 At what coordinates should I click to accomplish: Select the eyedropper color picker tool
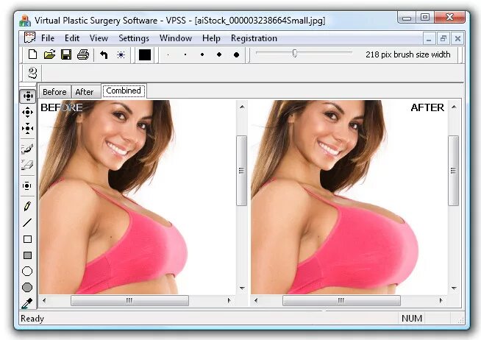tap(27, 303)
